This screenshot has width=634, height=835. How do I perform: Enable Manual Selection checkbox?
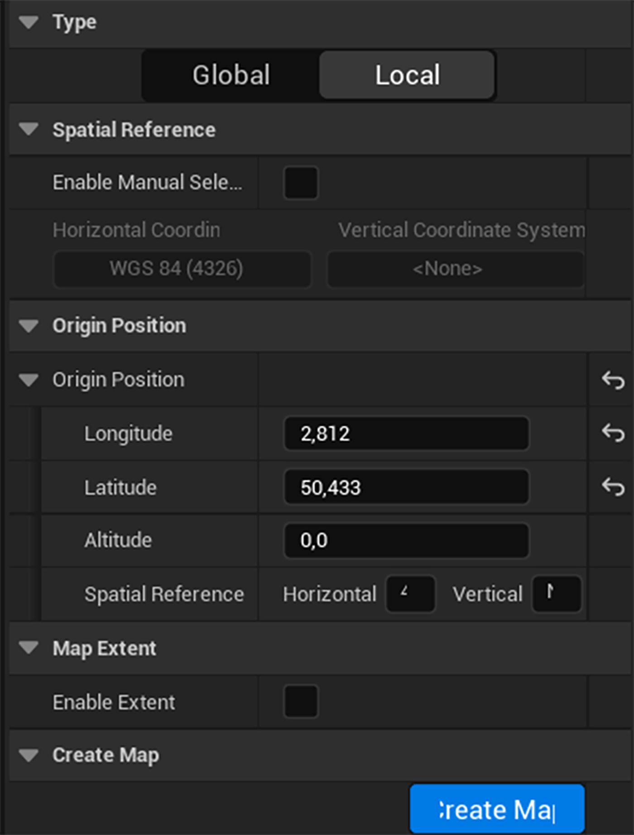click(x=301, y=183)
